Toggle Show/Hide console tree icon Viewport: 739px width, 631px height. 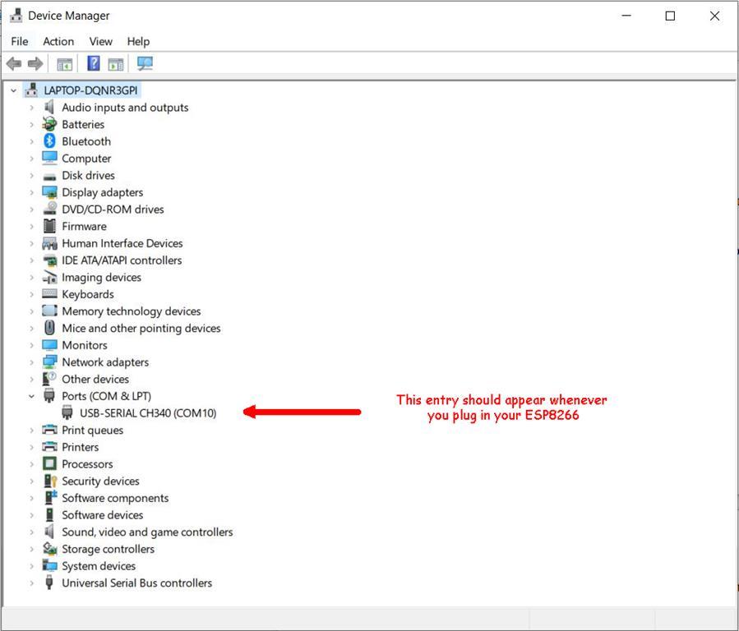click(x=64, y=63)
